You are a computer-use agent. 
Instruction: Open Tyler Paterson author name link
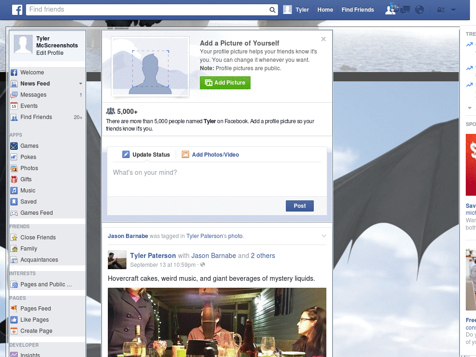click(x=153, y=256)
